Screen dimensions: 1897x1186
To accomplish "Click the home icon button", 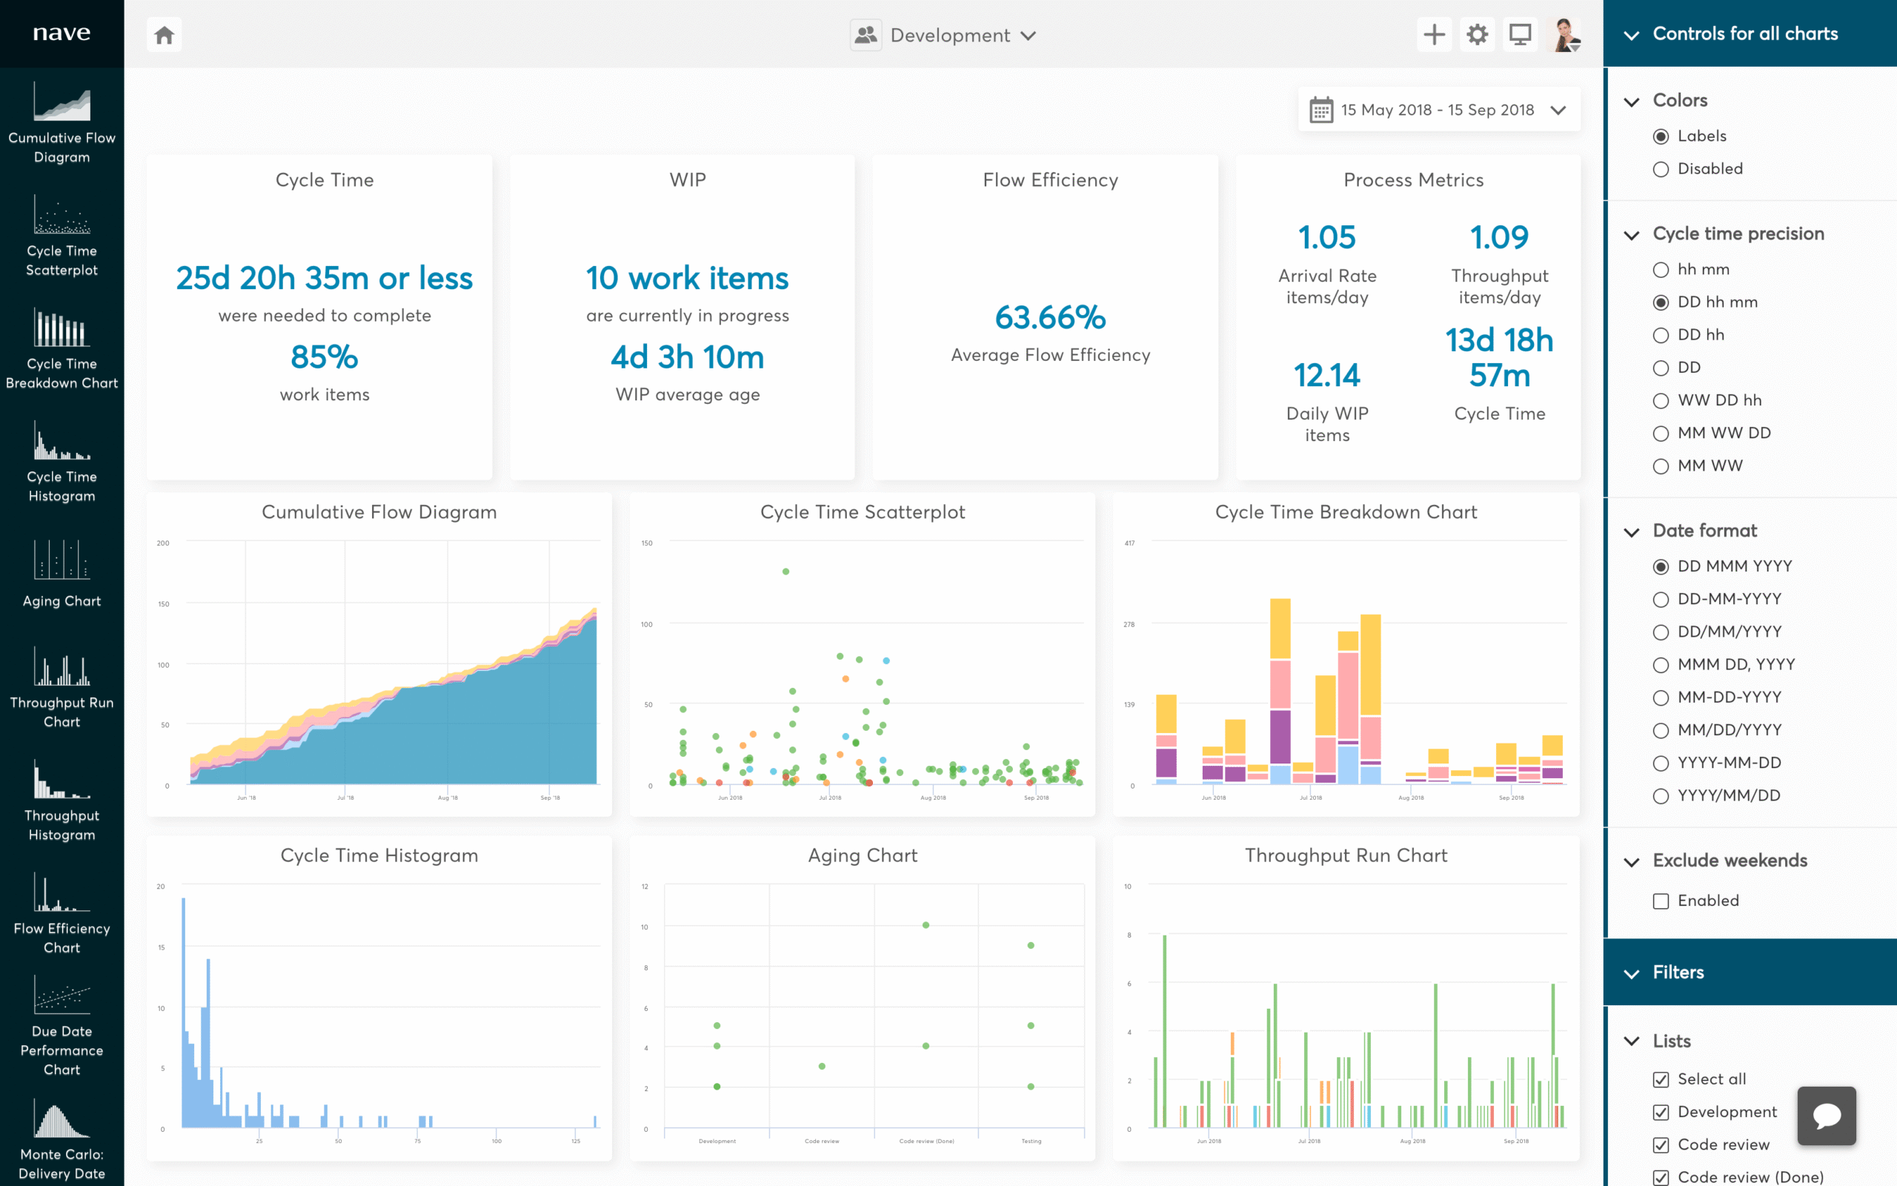I will pyautogui.click(x=164, y=36).
